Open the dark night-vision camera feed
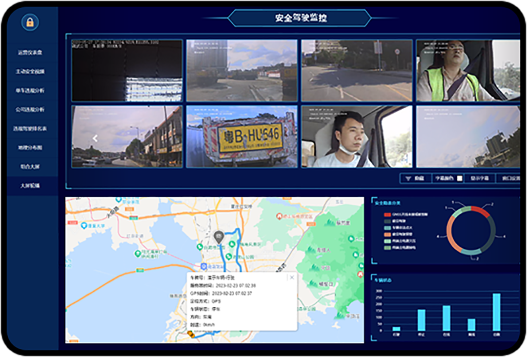 (127, 70)
